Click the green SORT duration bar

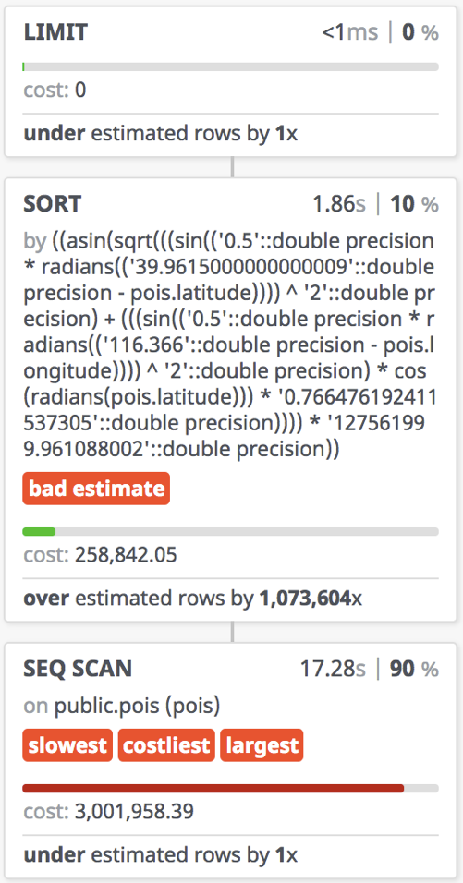pyautogui.click(x=39, y=531)
